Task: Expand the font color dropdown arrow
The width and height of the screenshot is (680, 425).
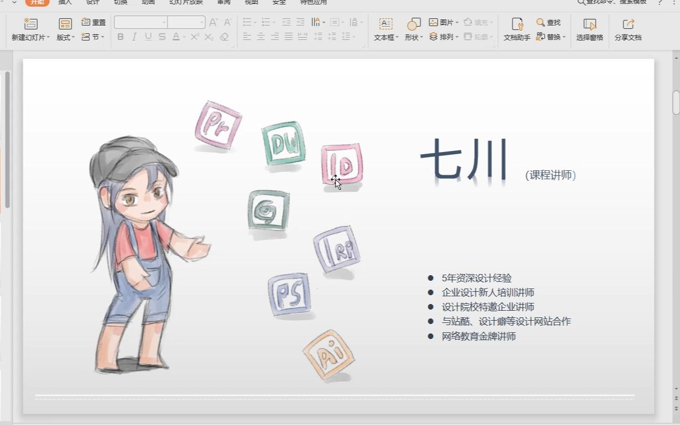Action: pyautogui.click(x=184, y=37)
